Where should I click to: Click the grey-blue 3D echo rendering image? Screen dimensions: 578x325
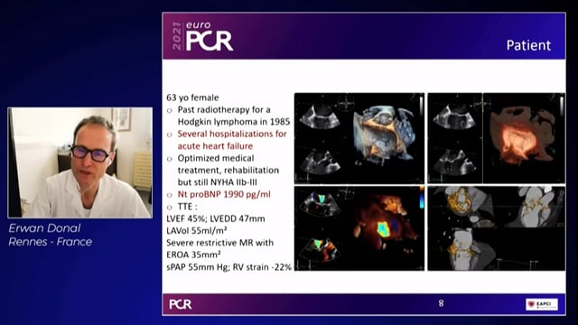pos(359,138)
